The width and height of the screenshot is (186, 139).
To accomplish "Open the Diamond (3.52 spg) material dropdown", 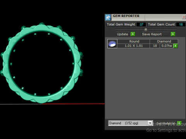I will pyautogui.click(x=150, y=123).
